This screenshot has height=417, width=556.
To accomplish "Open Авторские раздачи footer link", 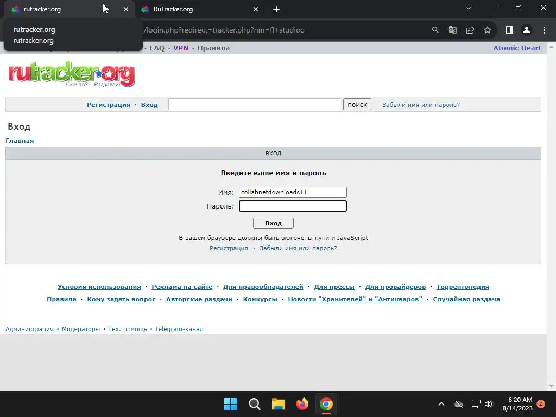I will [x=199, y=299].
